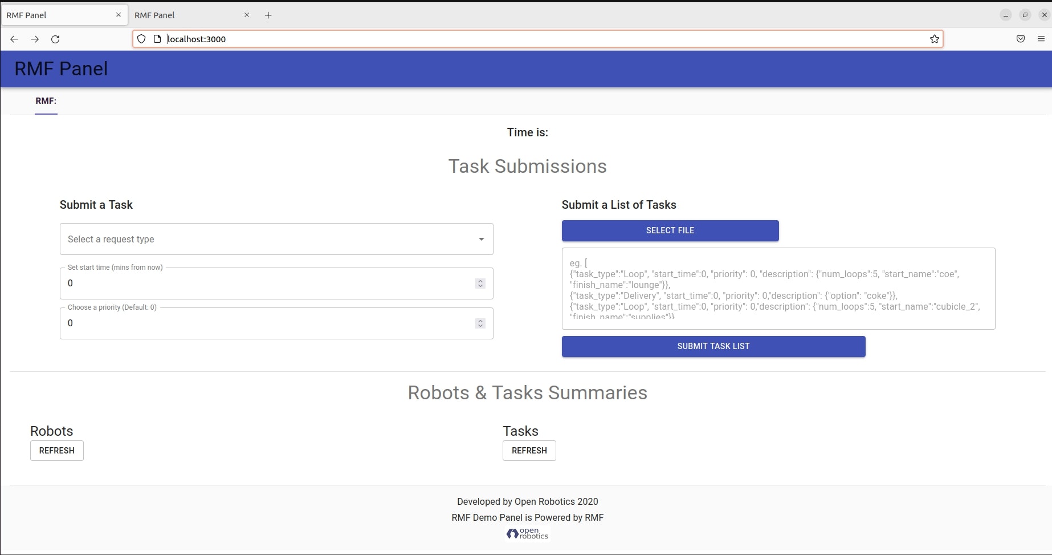Click the Robots section title
Image resolution: width=1052 pixels, height=555 pixels.
52,431
